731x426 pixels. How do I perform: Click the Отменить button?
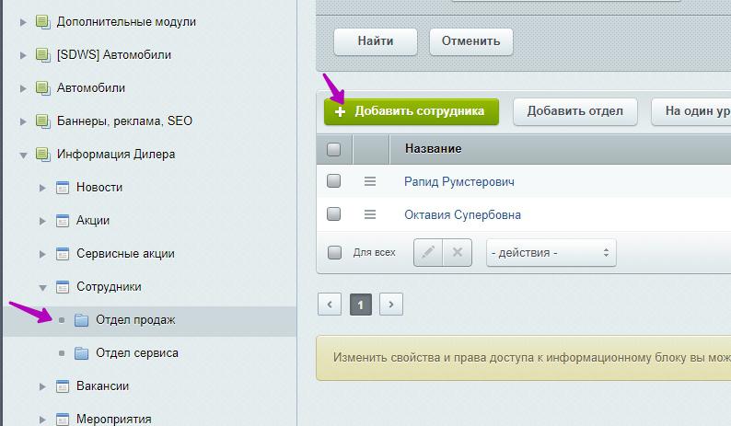(x=470, y=41)
